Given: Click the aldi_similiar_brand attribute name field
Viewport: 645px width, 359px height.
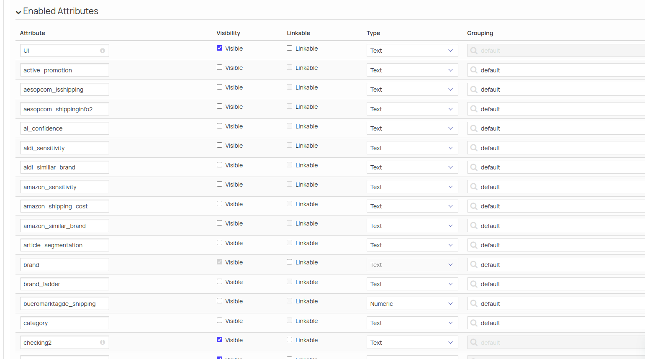Looking at the screenshot, I should pyautogui.click(x=64, y=167).
